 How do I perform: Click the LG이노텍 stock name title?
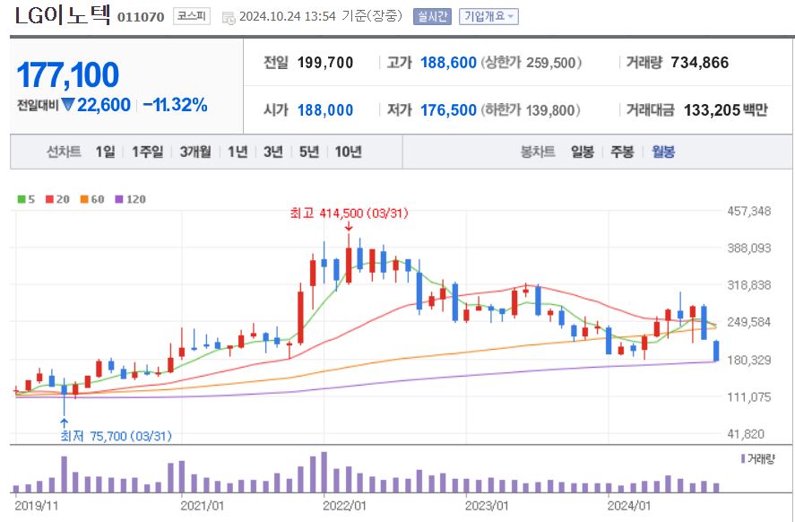(x=63, y=15)
